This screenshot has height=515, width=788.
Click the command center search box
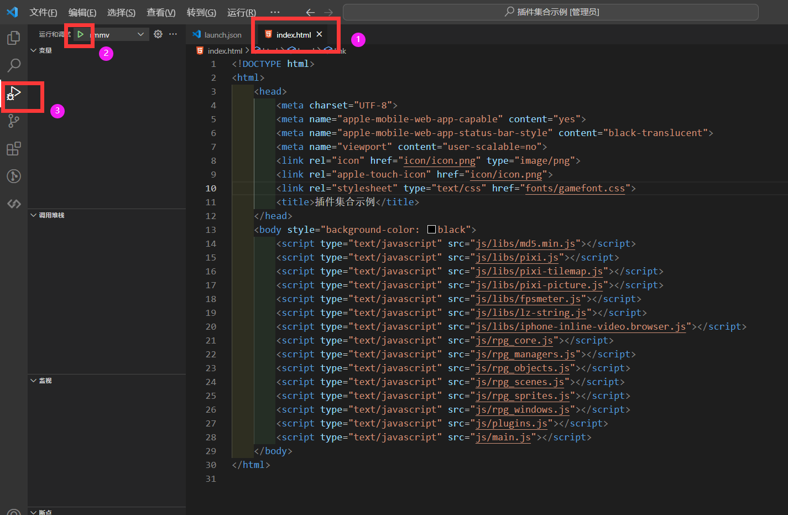click(550, 12)
